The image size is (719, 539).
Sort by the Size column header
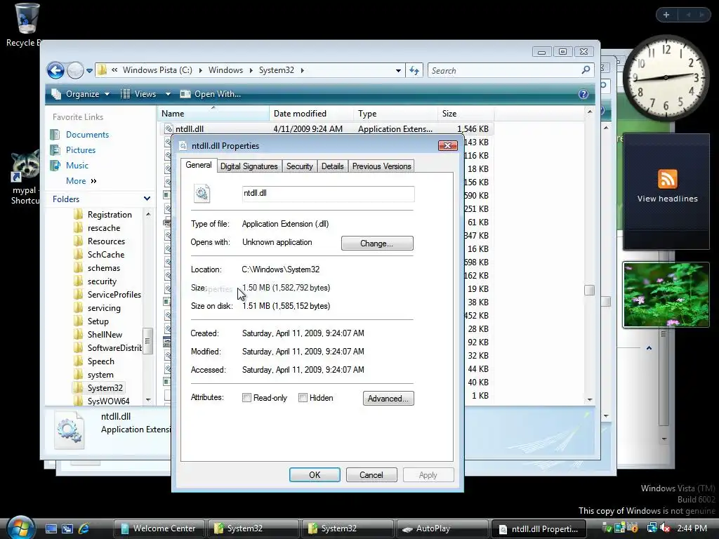(466, 114)
